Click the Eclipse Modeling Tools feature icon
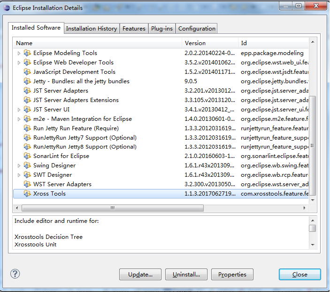330x292 pixels. (x=27, y=53)
